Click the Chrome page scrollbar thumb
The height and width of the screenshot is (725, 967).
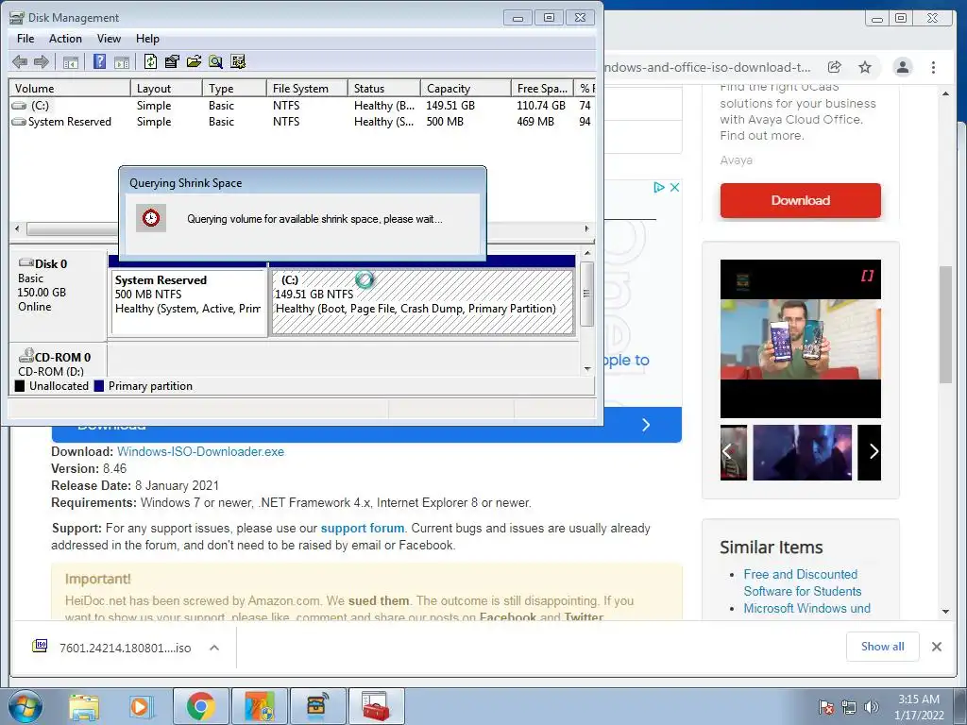(945, 325)
